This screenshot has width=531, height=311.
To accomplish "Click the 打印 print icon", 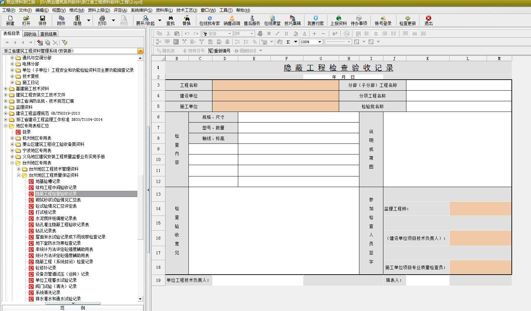I will (102, 20).
